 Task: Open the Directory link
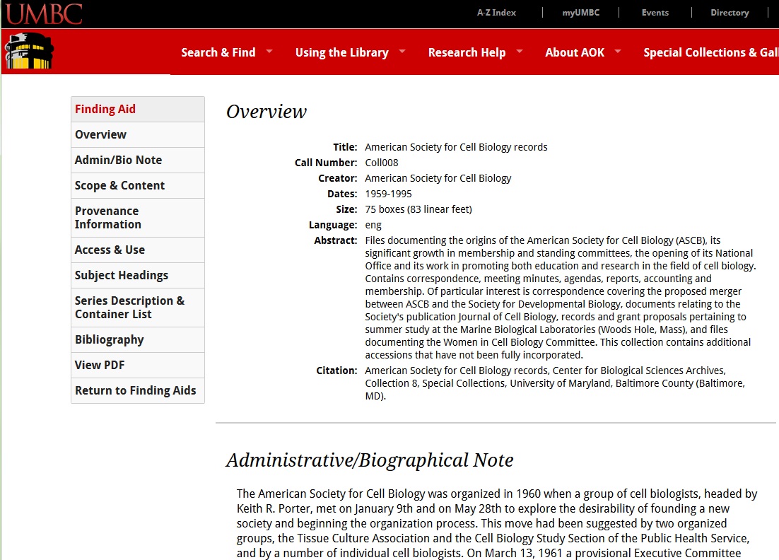pyautogui.click(x=730, y=13)
